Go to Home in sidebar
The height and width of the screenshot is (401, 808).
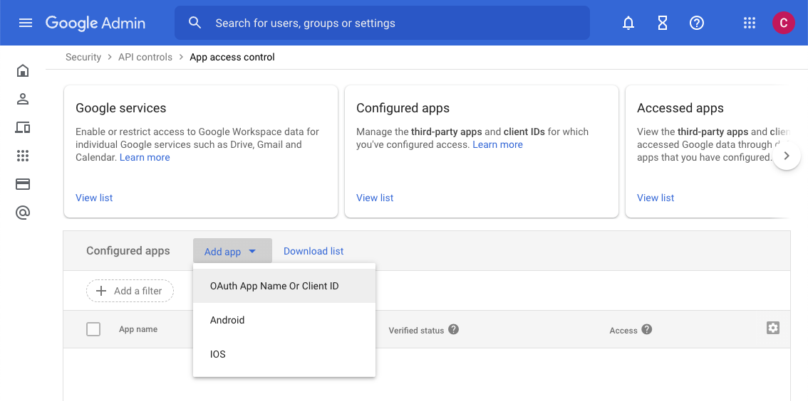tap(23, 70)
